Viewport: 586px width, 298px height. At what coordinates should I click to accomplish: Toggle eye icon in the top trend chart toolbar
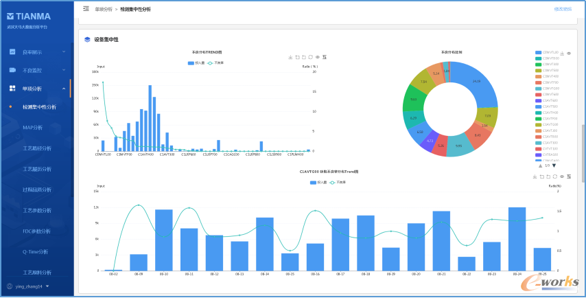click(318, 57)
